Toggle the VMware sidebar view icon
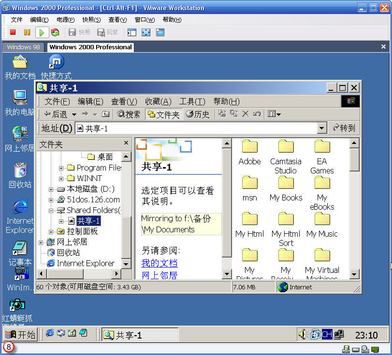The height and width of the screenshot is (355, 392). click(x=132, y=32)
